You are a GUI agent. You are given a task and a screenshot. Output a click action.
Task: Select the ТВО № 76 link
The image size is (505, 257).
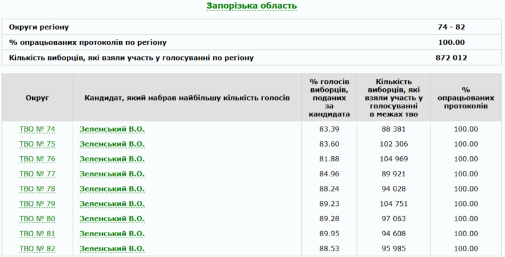(37, 159)
